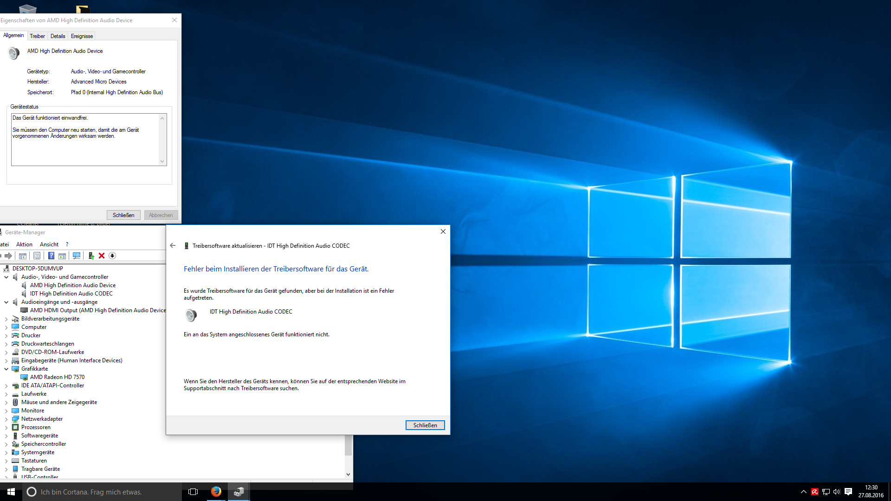Select AMD Radeon HD 7570 in tree
Screen dimensions: 891x501
[x=58, y=377]
